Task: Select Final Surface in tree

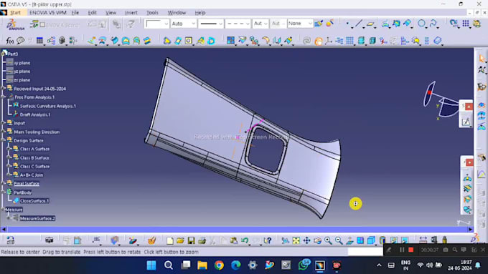Action: (27, 184)
